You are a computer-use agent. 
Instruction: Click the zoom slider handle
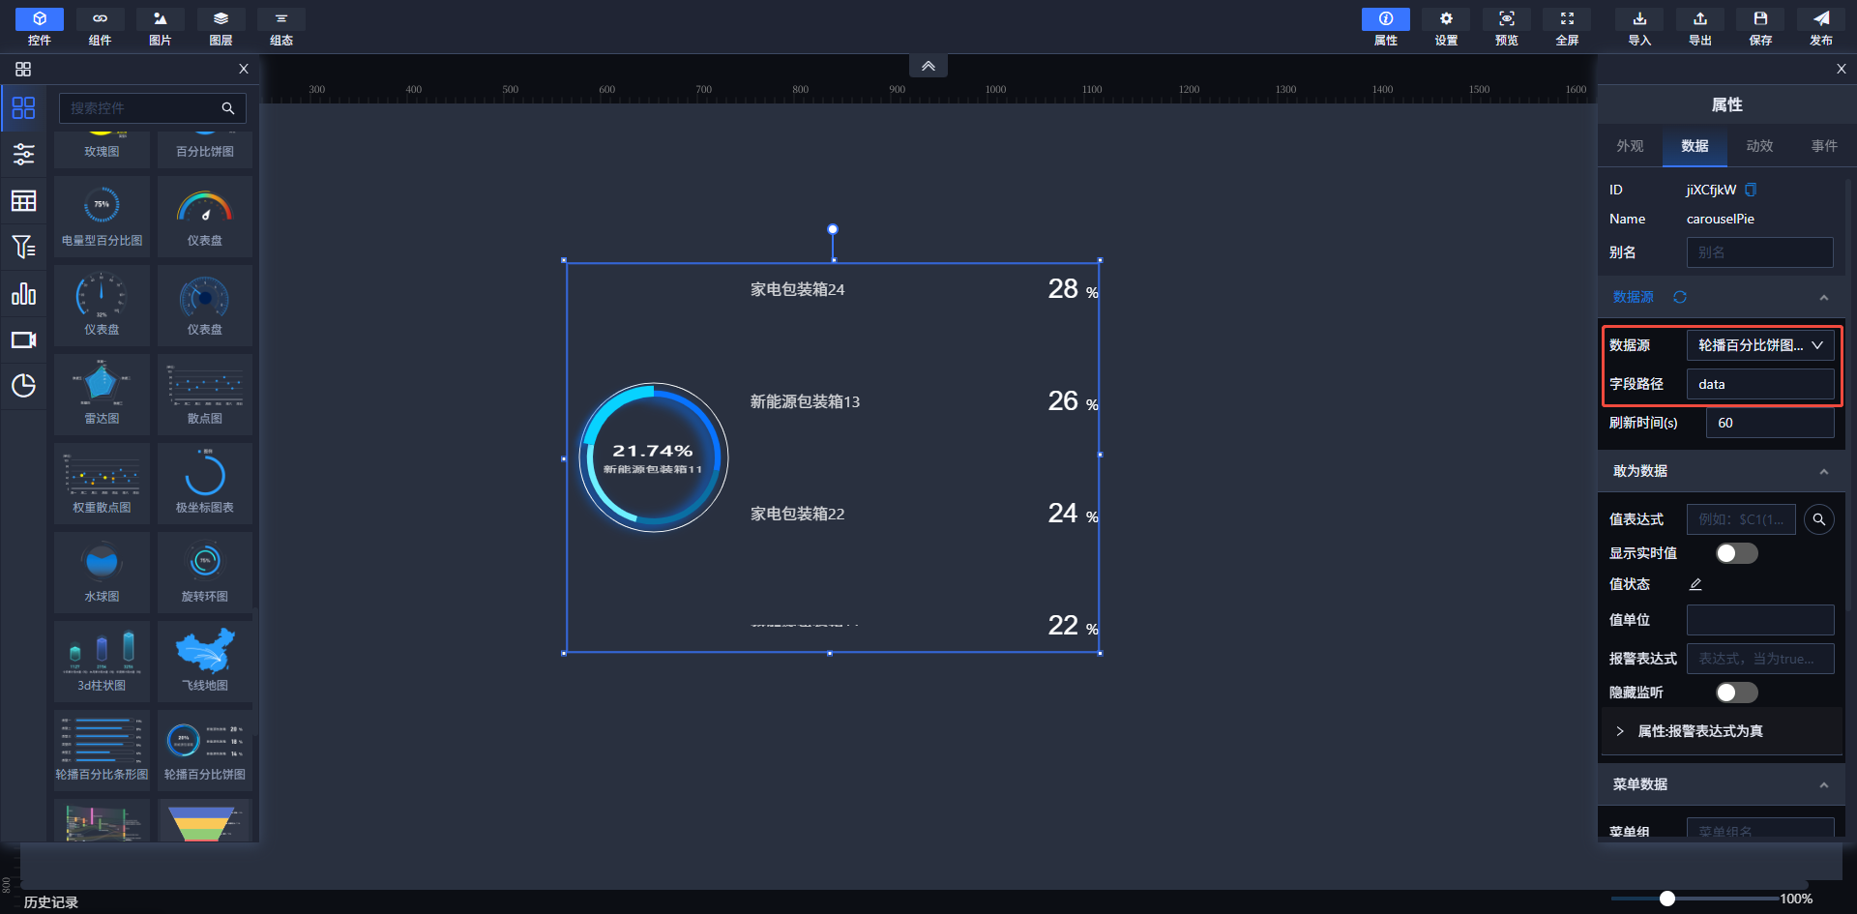click(1667, 899)
